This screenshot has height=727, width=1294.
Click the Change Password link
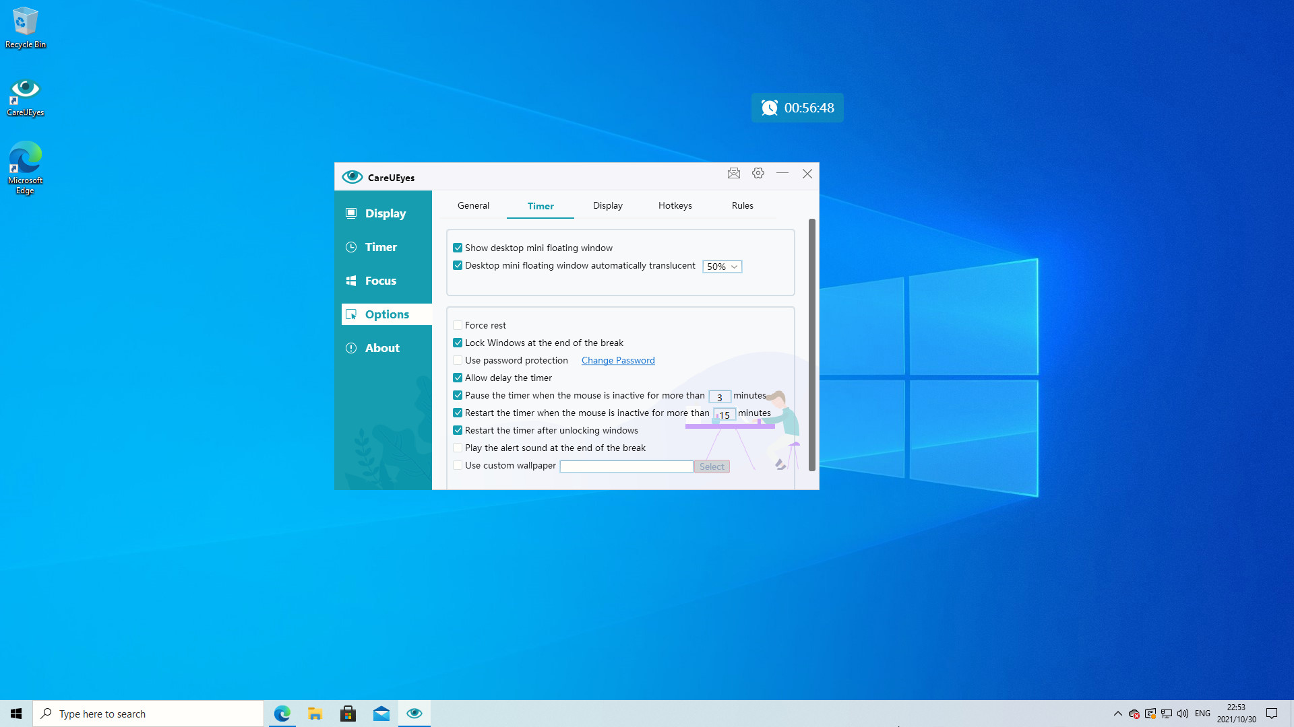tap(617, 360)
